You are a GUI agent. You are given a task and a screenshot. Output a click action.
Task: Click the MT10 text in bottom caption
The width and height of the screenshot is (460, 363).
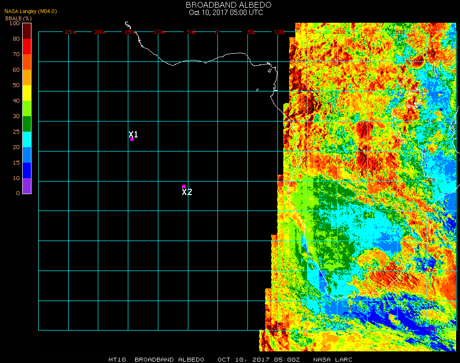tap(117, 360)
